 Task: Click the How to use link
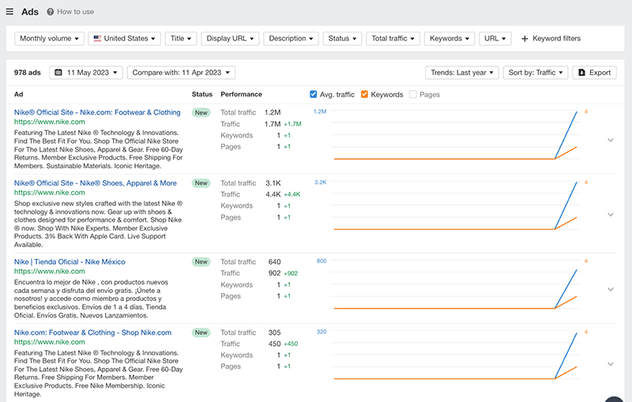75,12
